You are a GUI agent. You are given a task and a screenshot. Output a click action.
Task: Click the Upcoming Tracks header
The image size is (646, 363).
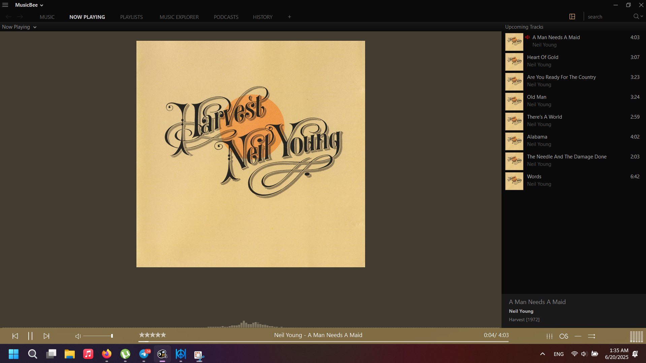pyautogui.click(x=524, y=27)
